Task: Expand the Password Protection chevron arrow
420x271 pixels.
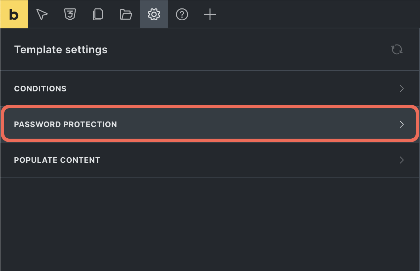Action: pyautogui.click(x=402, y=124)
